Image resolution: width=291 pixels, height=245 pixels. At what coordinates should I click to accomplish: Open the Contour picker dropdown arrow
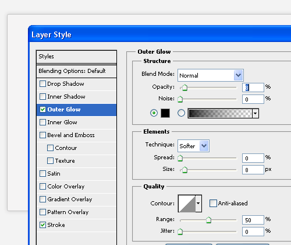click(198, 204)
